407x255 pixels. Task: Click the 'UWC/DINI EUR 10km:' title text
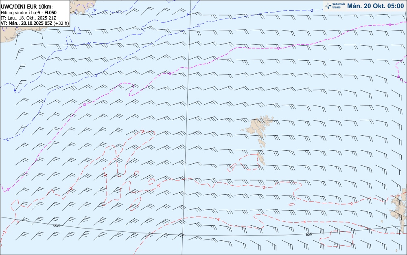[27, 7]
